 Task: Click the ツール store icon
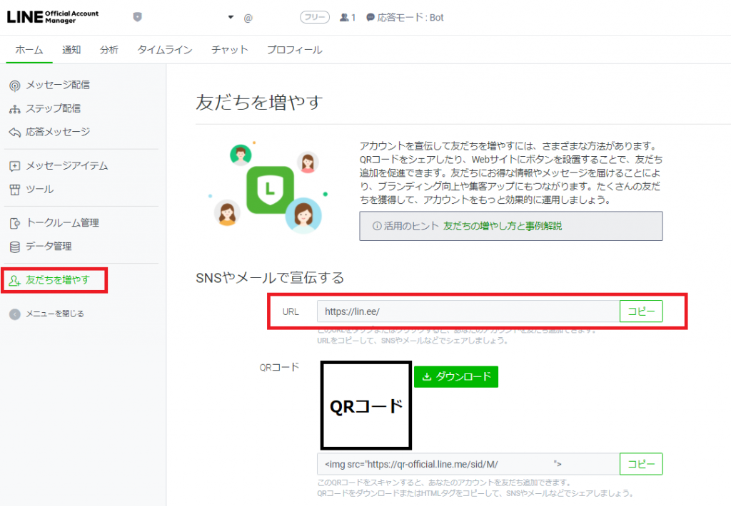(14, 190)
